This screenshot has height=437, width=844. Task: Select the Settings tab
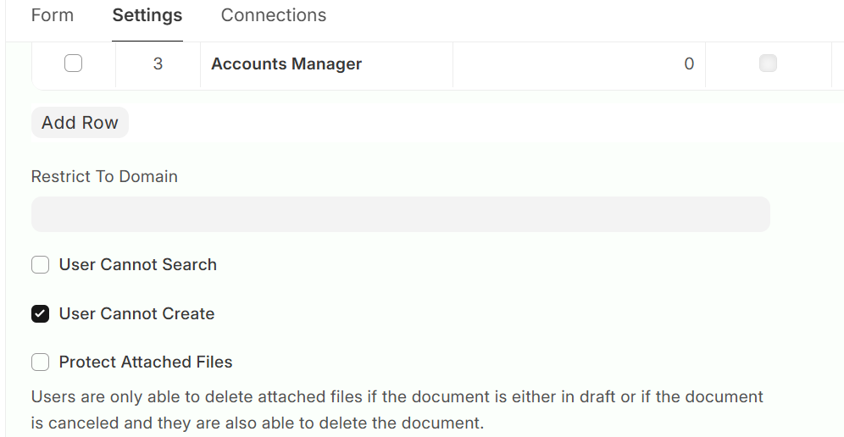(x=147, y=15)
